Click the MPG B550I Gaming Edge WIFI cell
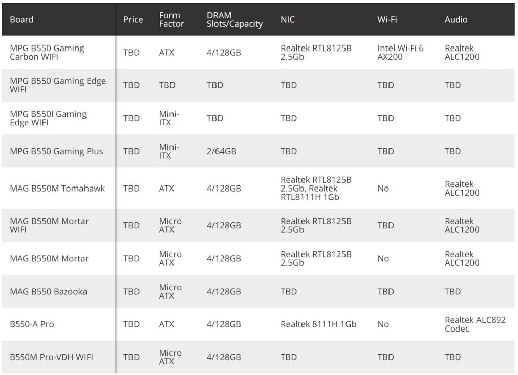518x375 pixels. [x=48, y=118]
